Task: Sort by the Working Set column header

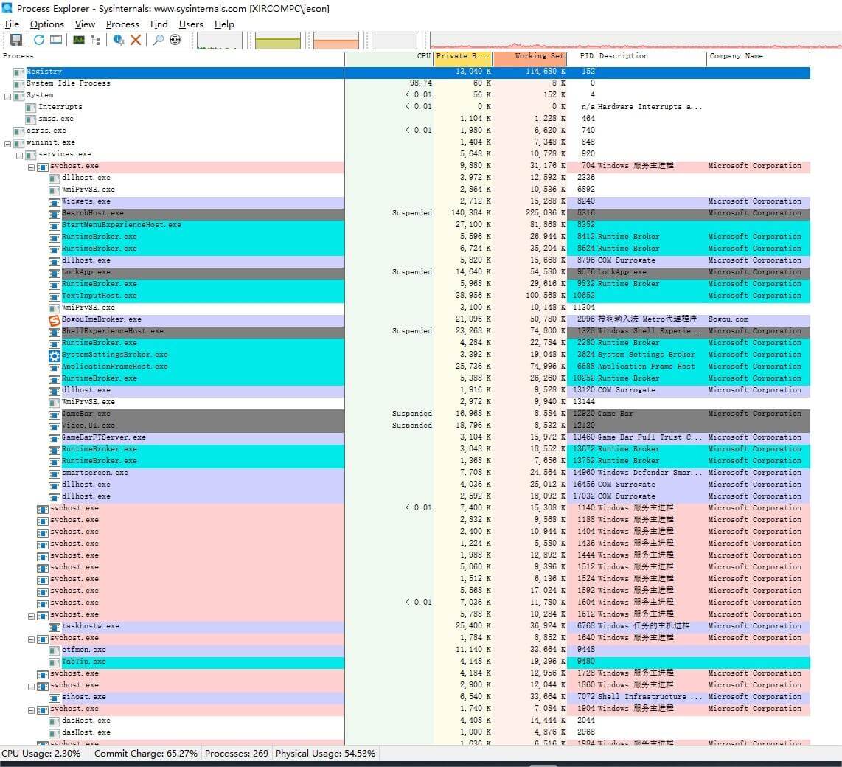Action: click(x=538, y=56)
